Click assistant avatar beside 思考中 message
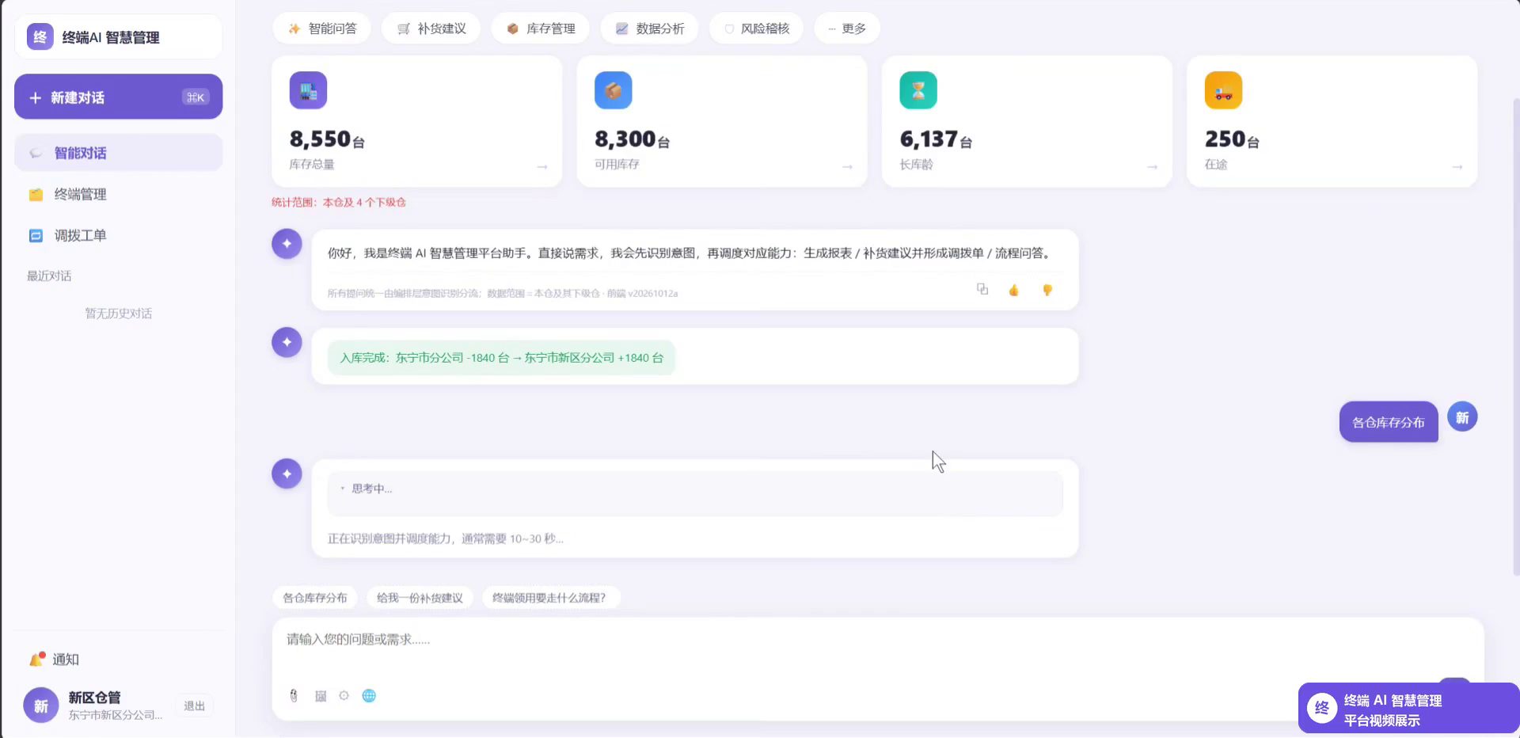The width and height of the screenshot is (1520, 738). coord(287,474)
